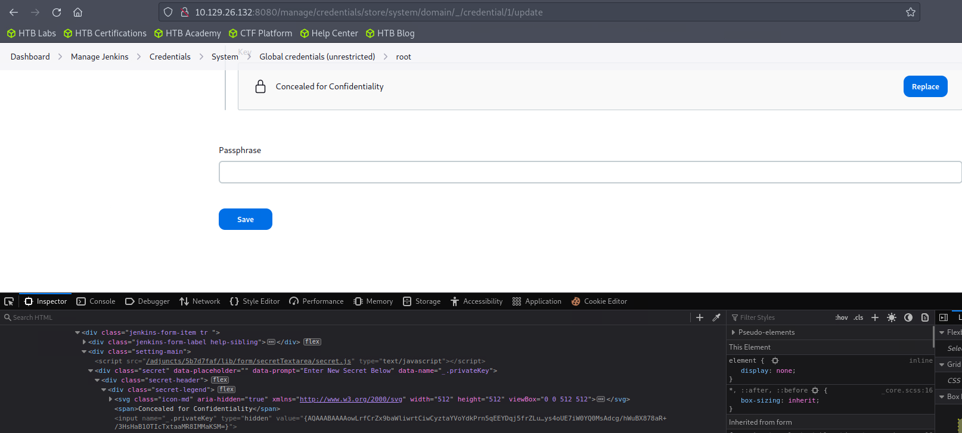Click the padlock icon beside Concealed text
Image resolution: width=962 pixels, height=433 pixels.
point(260,86)
